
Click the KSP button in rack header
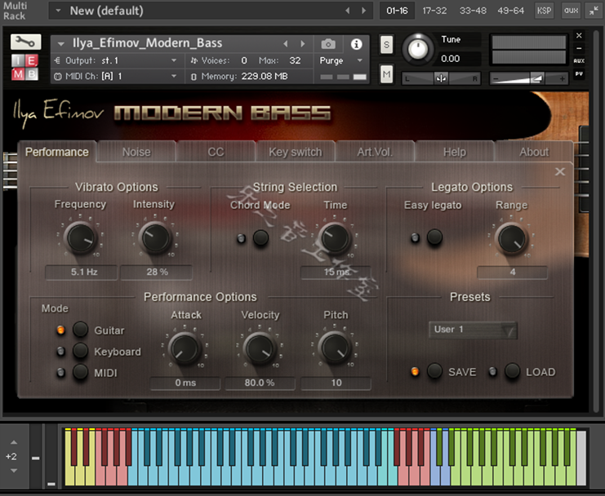click(544, 11)
